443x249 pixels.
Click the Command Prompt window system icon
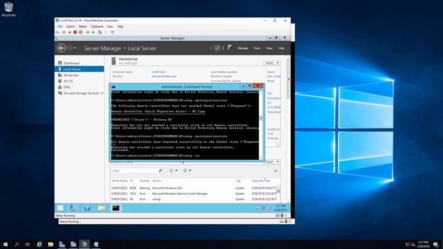(114, 87)
